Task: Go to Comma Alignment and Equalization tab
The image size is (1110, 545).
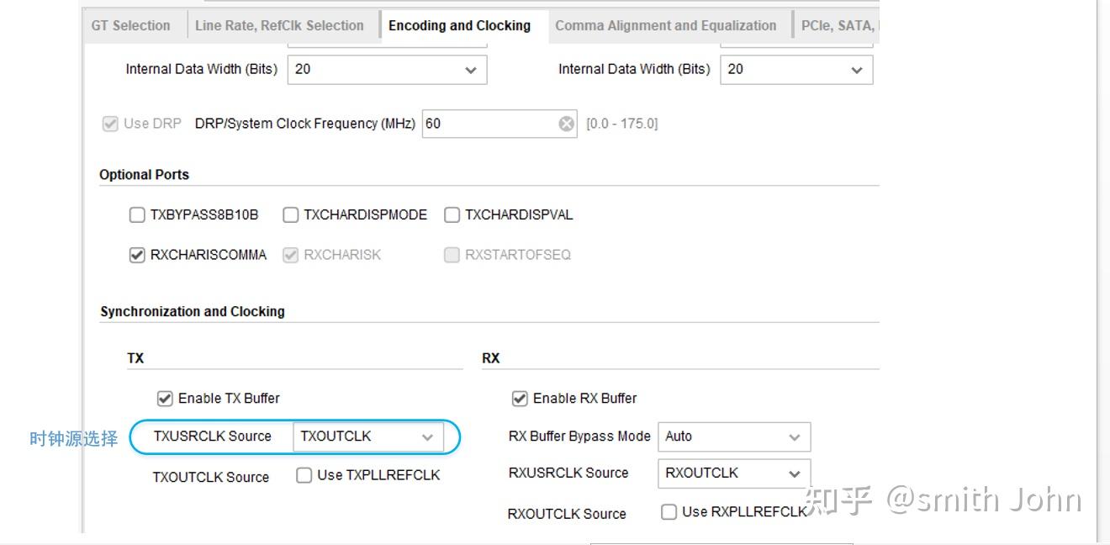Action: 665,25
